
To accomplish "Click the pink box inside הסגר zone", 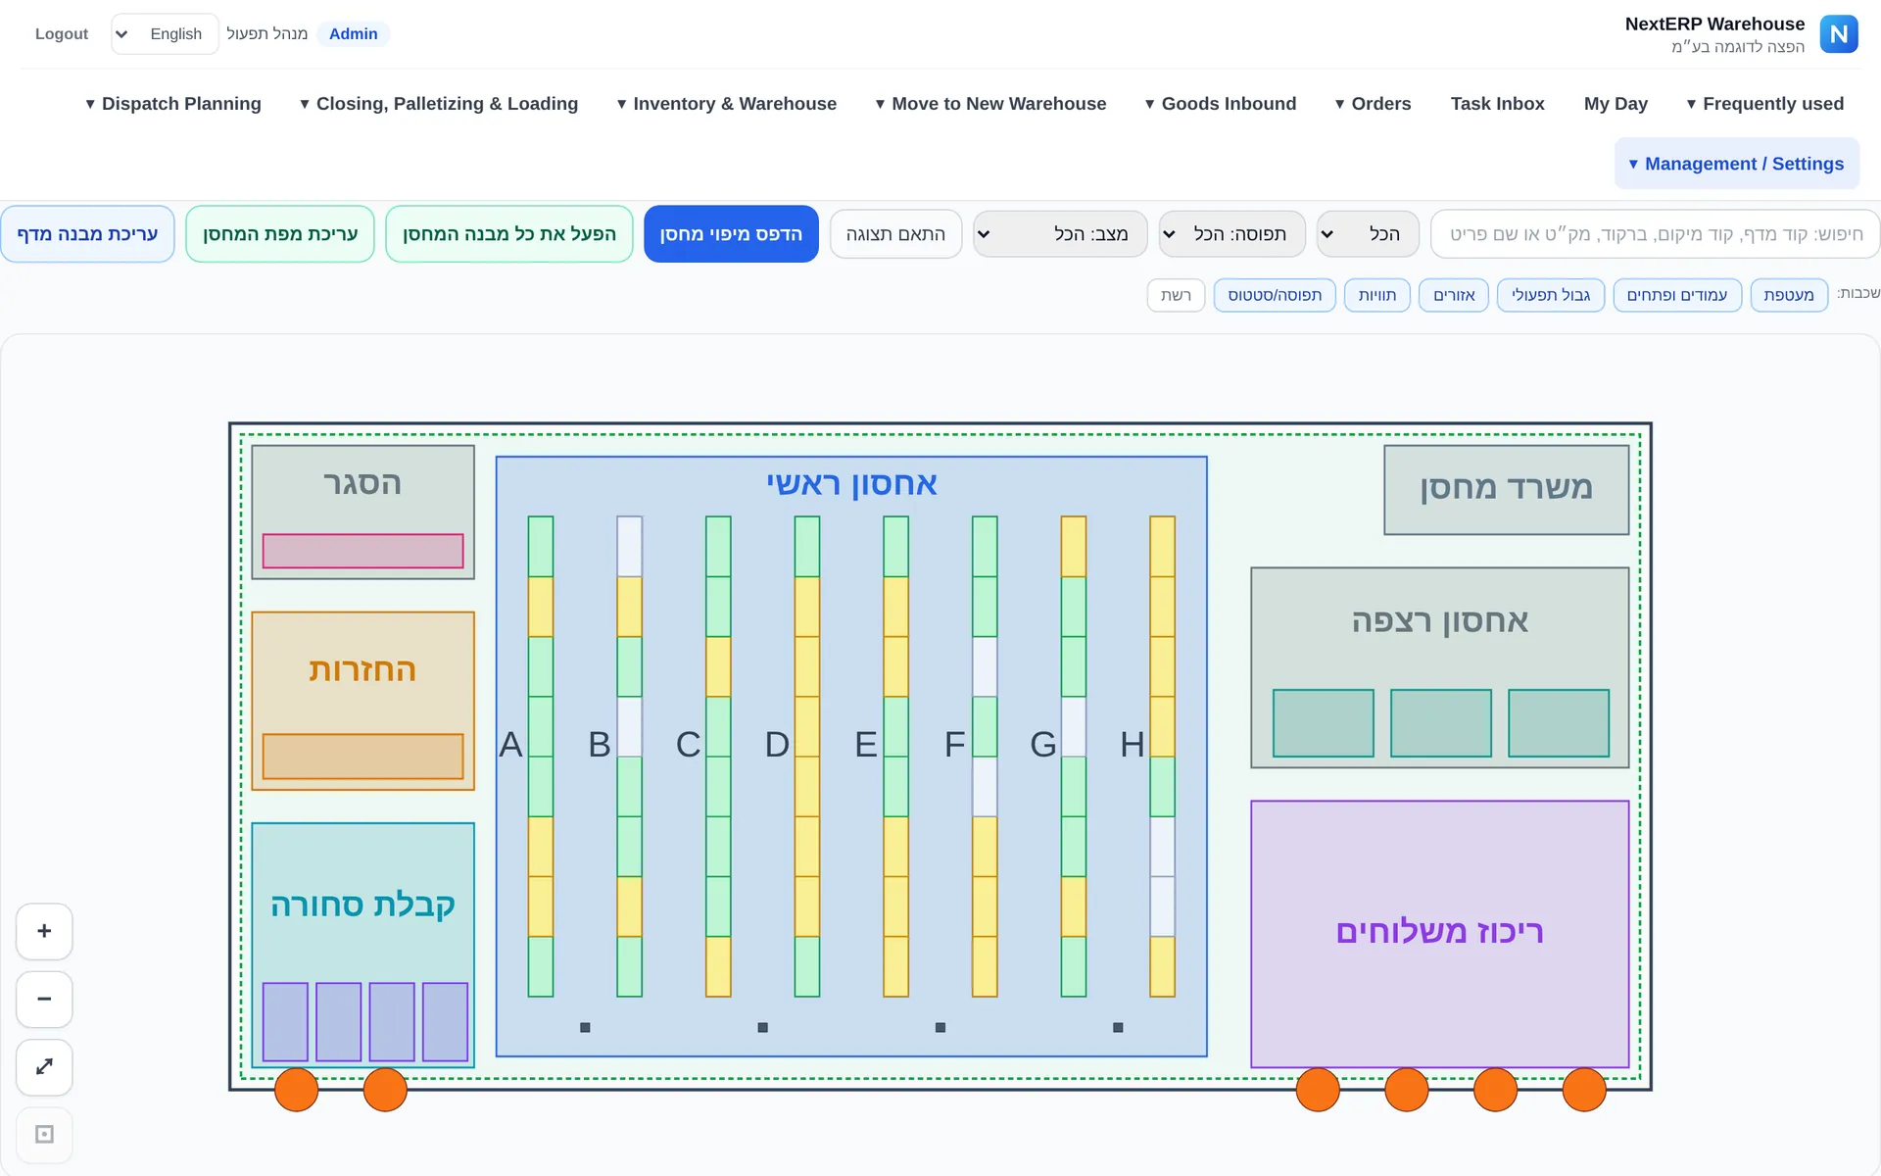I will point(362,551).
